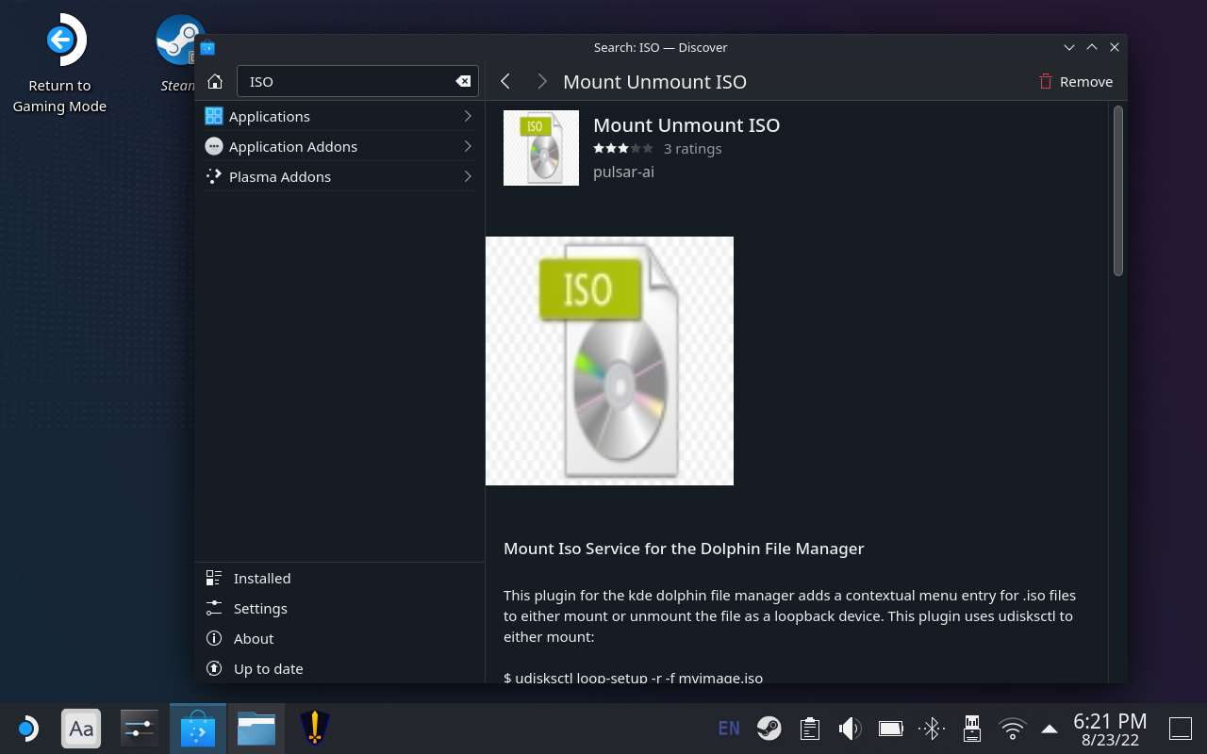
Task: Click the vertical scrollbar in the description pane
Action: tap(1118, 191)
